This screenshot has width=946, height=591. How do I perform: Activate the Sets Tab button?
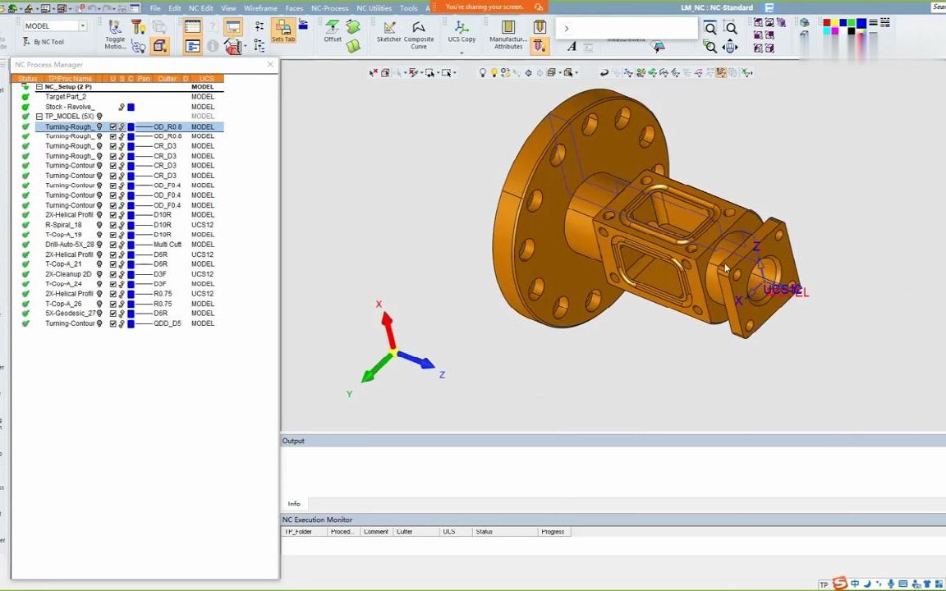(283, 31)
